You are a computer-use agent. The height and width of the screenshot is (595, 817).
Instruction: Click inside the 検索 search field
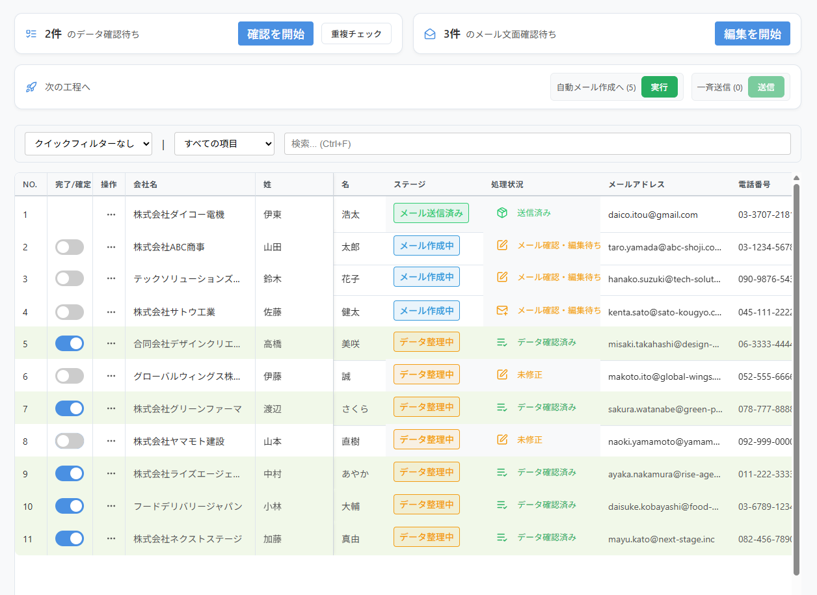pyautogui.click(x=537, y=144)
